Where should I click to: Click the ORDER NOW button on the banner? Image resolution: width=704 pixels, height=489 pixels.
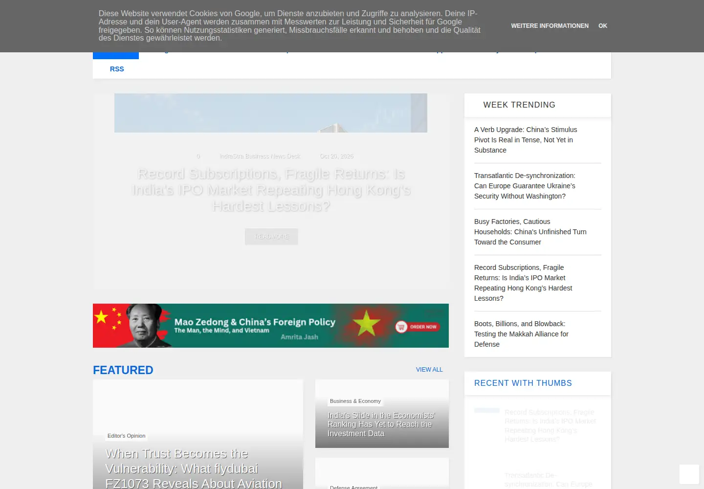(x=418, y=327)
